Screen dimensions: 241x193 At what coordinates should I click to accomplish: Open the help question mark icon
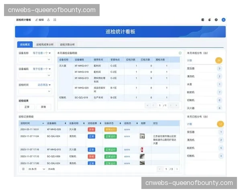pyautogui.click(x=216, y=20)
